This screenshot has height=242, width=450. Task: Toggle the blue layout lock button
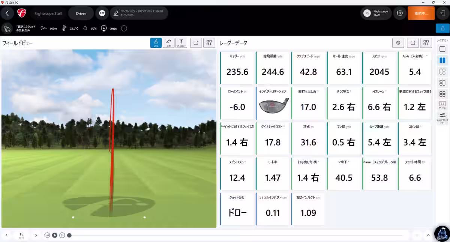[x=442, y=28]
